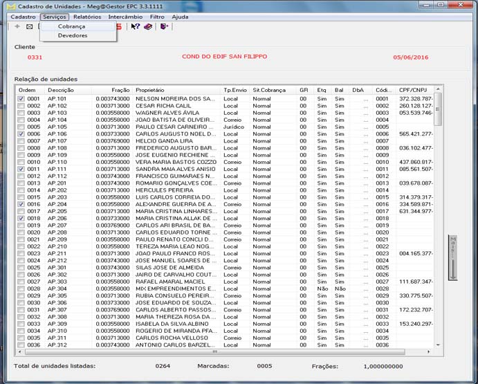Click the plus (add) toolbar icon
478x384 pixels.
(x=17, y=26)
